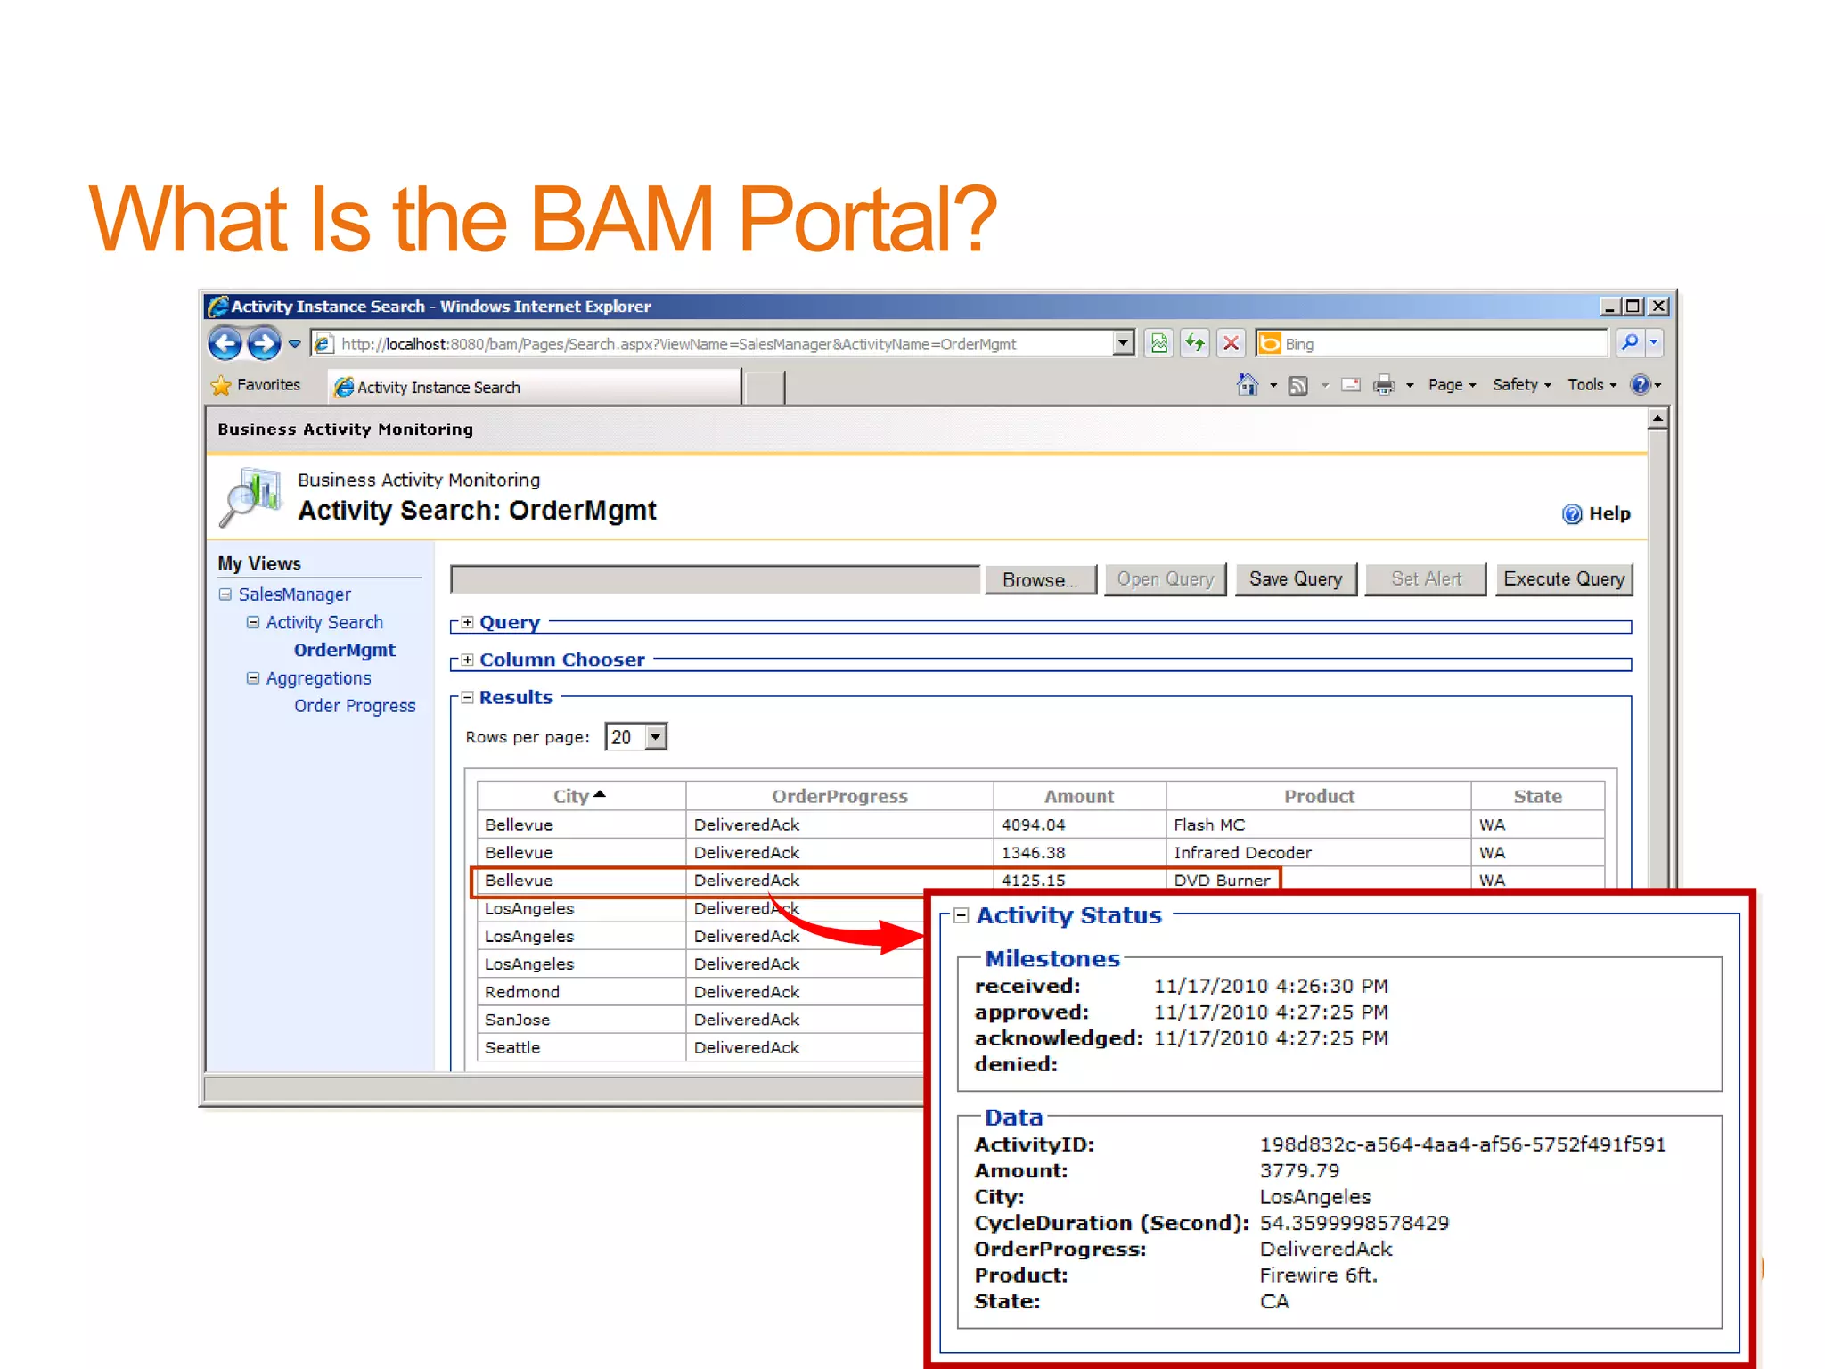Open the address bar history dropdown
Screen dimensions: 1825x1369
click(x=1124, y=343)
